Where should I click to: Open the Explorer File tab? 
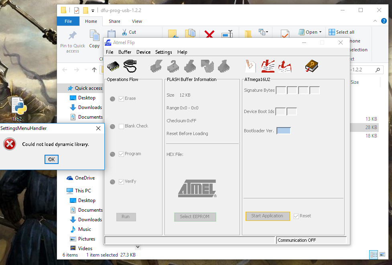pyautogui.click(x=68, y=21)
